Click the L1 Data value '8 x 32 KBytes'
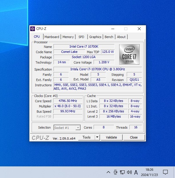The width and height of the screenshot is (175, 178). [114, 101]
